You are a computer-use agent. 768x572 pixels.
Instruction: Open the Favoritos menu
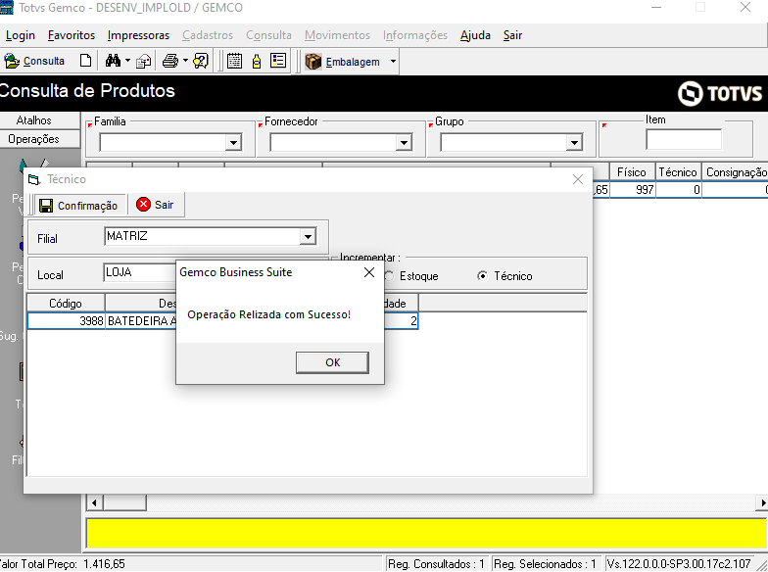pos(72,35)
